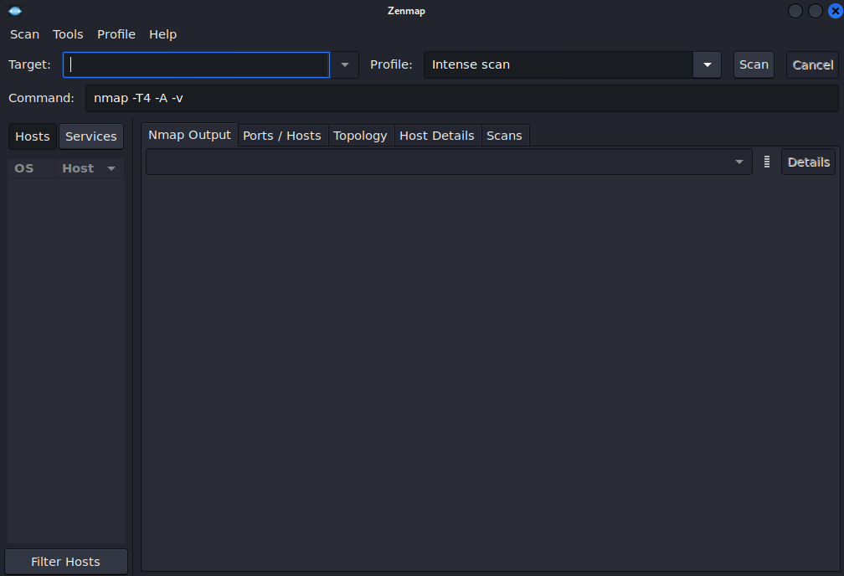Screen dimensions: 844x576
Task: Open the Host Details tab
Action: 436,136
